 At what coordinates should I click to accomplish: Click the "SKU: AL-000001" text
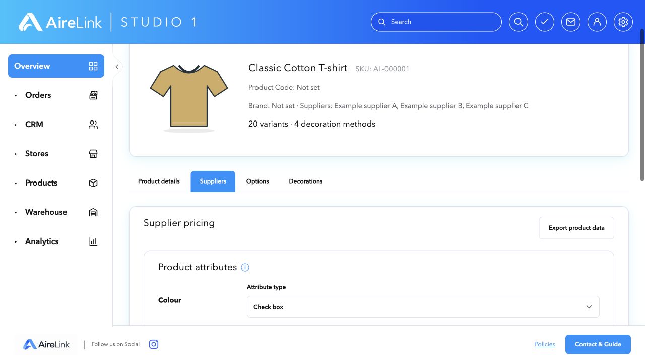point(382,69)
